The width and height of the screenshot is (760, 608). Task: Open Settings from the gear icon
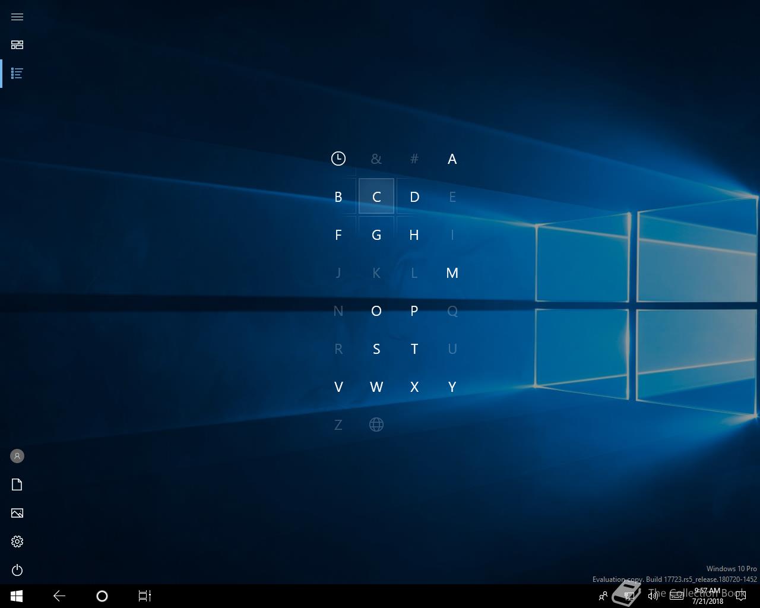17,541
